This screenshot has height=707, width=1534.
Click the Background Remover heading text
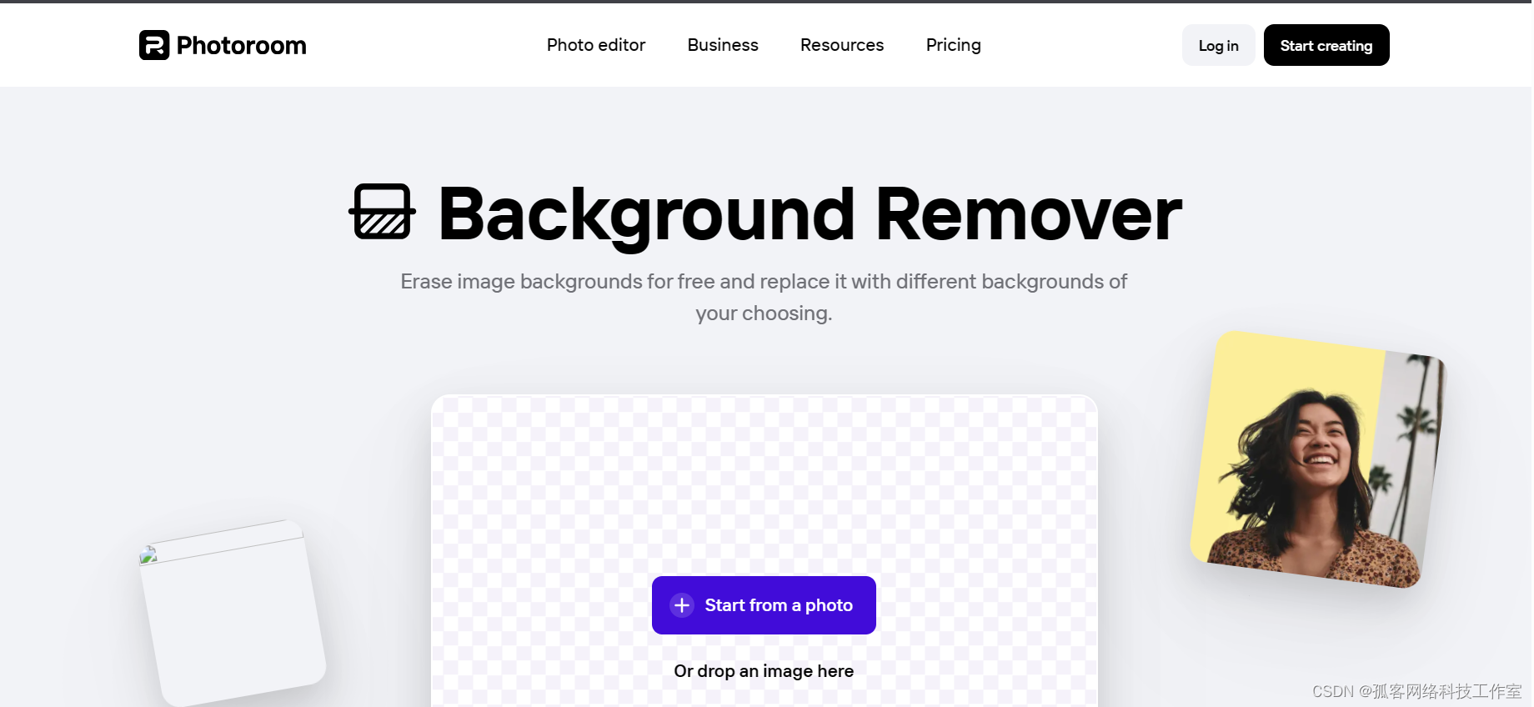[x=810, y=215]
